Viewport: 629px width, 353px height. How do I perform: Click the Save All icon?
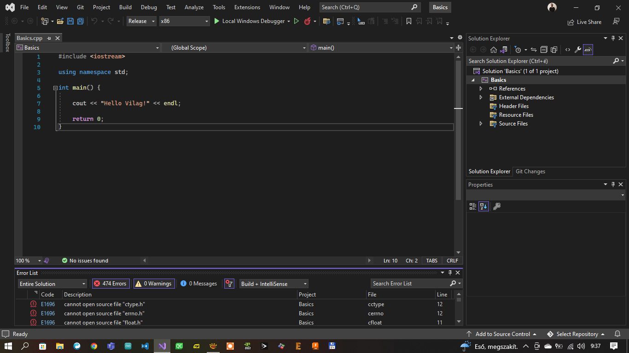[x=80, y=21]
